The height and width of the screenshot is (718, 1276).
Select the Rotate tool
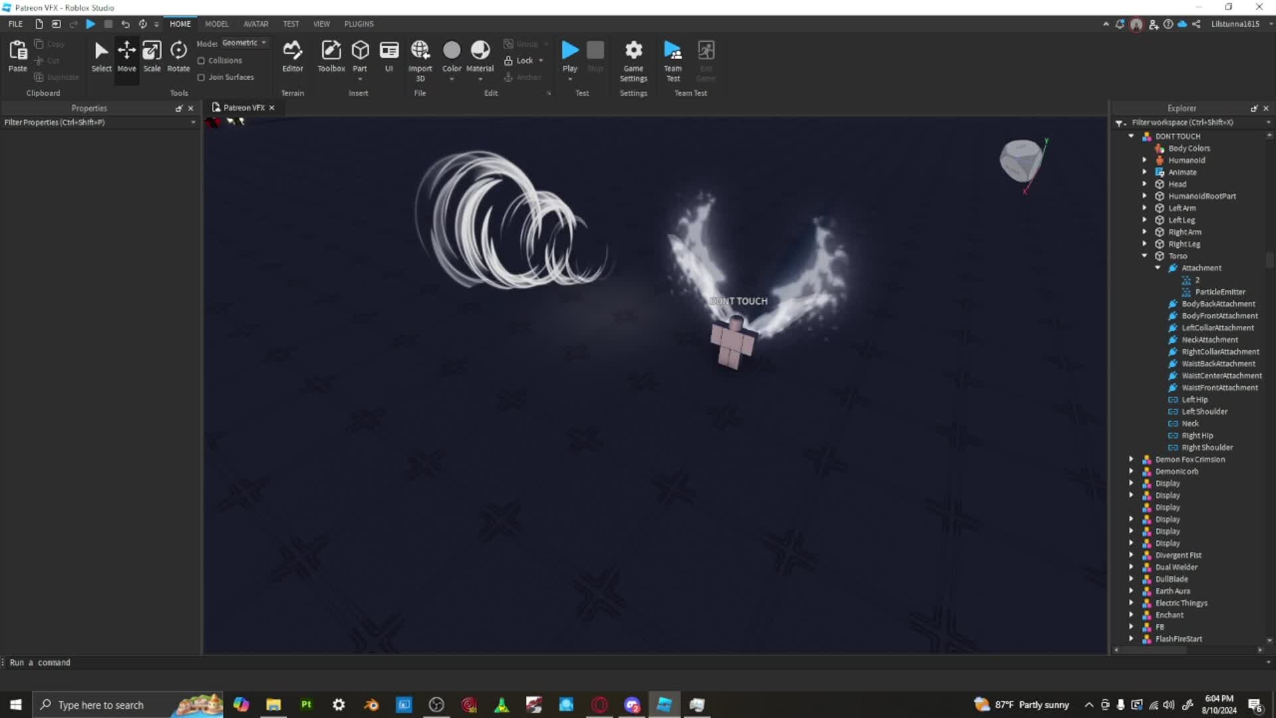[x=178, y=57]
